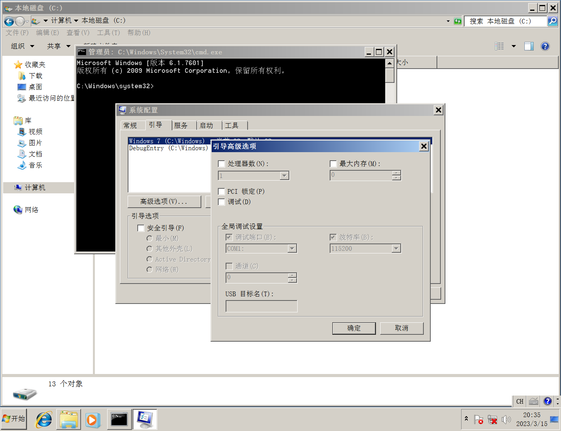Expand the COM1 调试端口 dropdown
Image resolution: width=561 pixels, height=431 pixels.
coord(293,248)
